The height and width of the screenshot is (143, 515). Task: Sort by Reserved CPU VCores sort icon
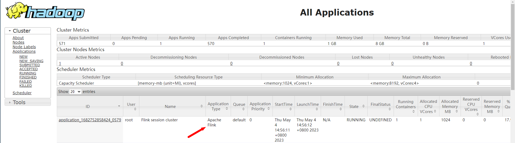point(477,114)
